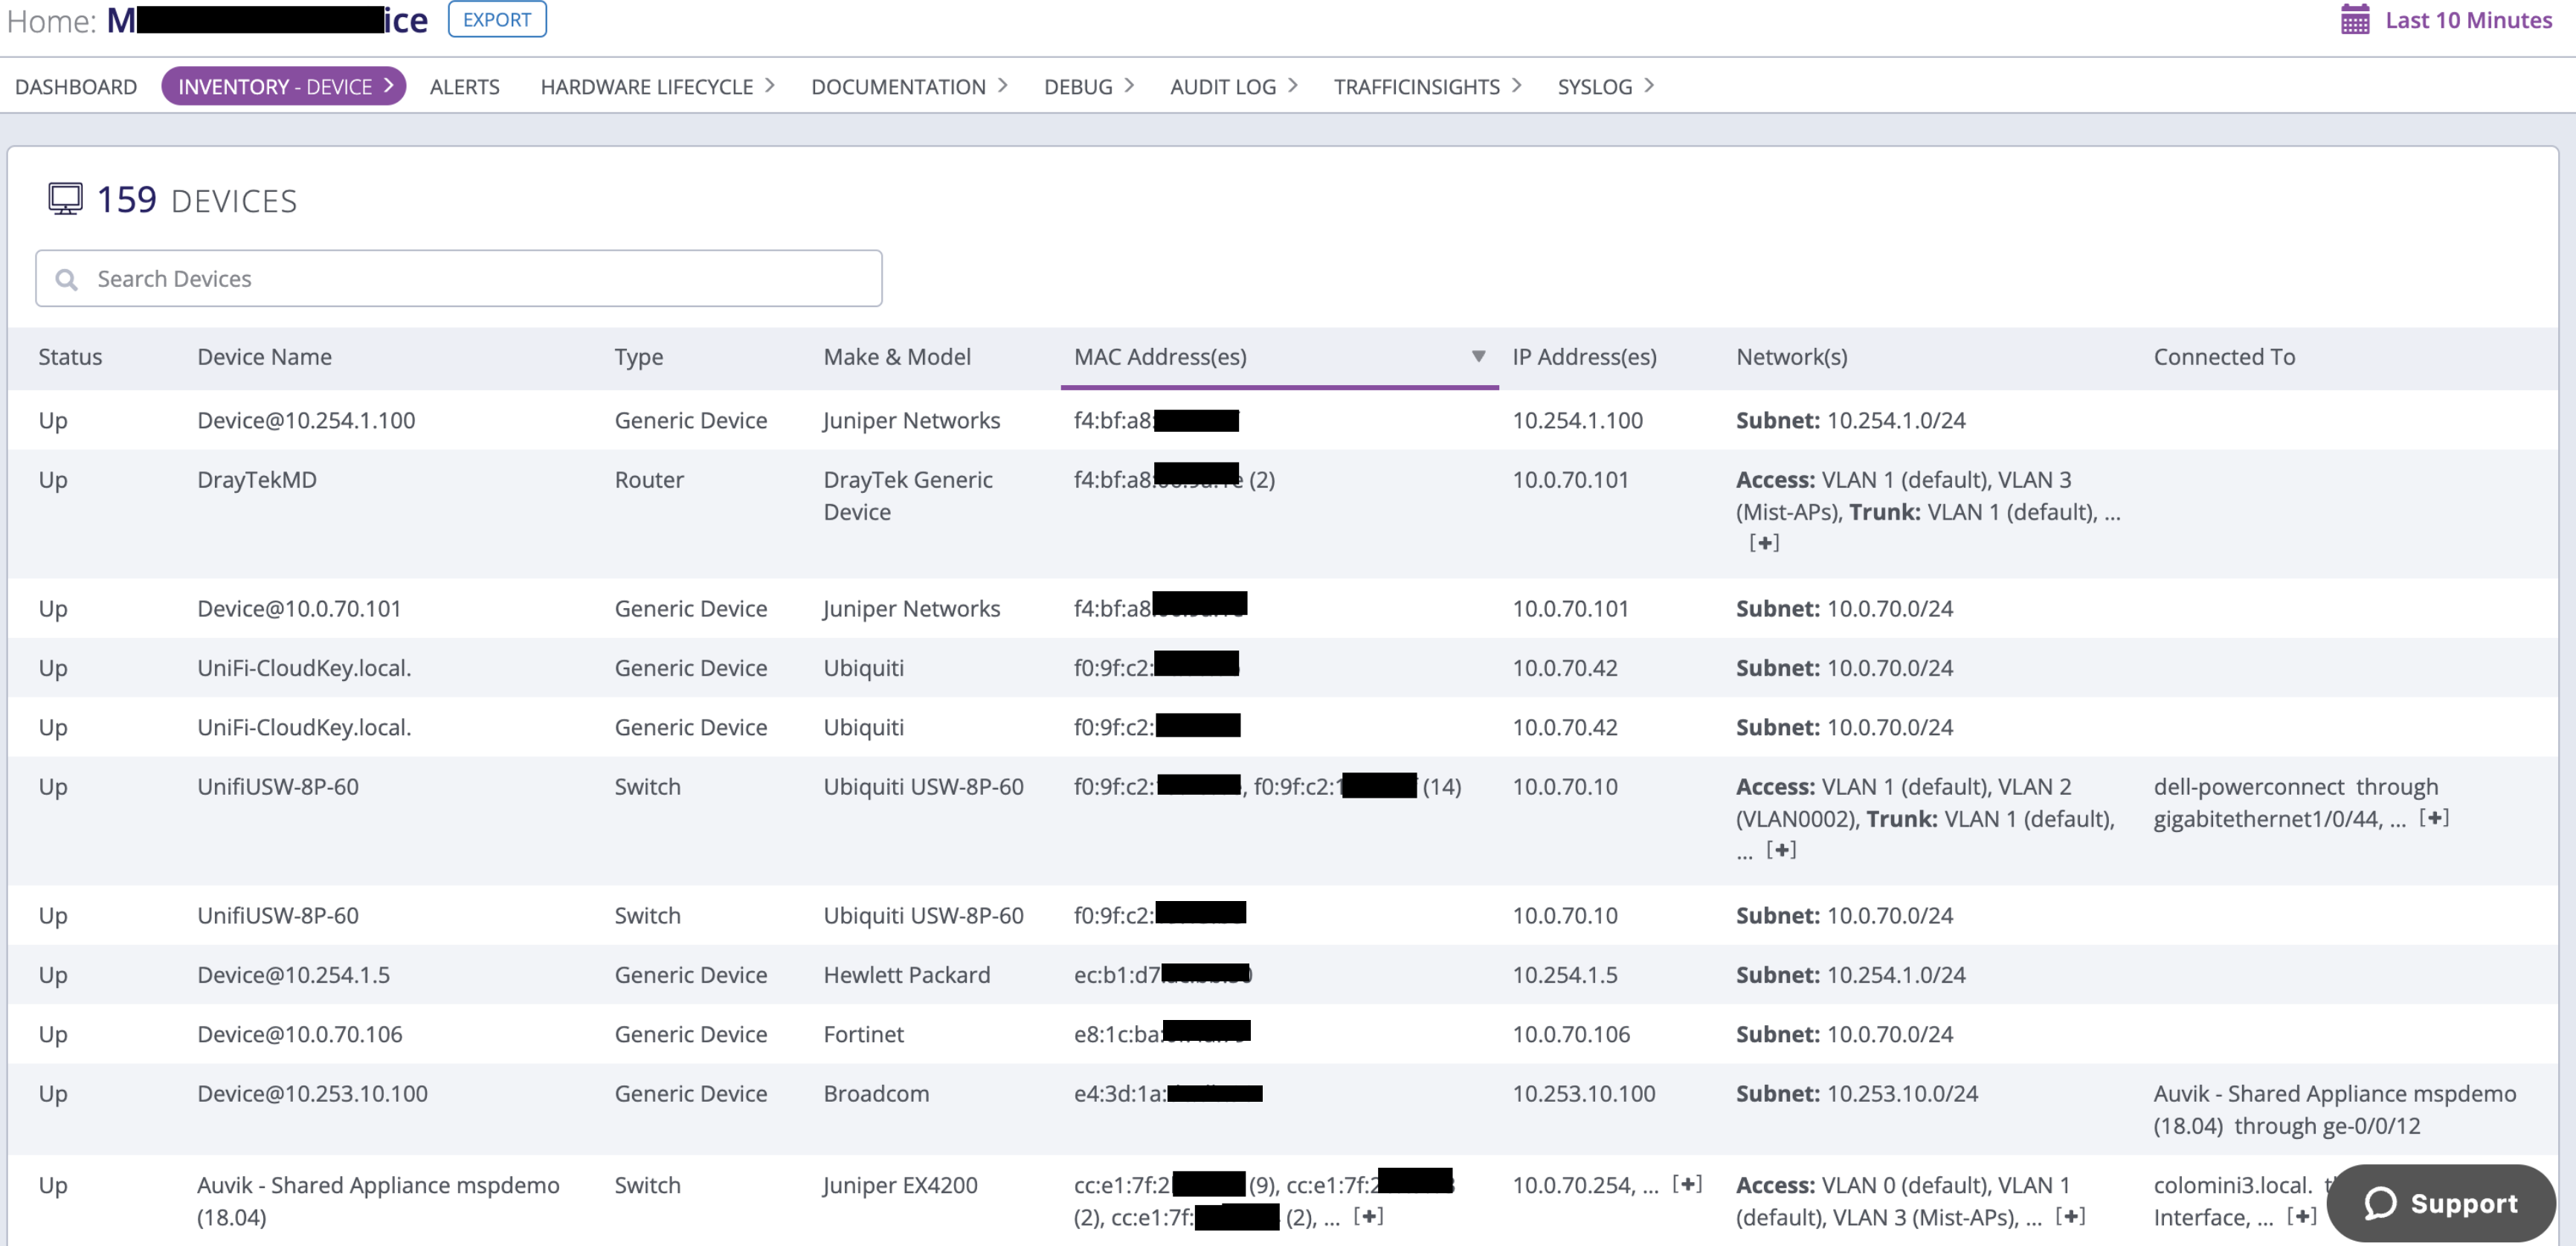Sort by Make & Model column header
Screen dimensions: 2576x1246
pyautogui.click(x=897, y=357)
